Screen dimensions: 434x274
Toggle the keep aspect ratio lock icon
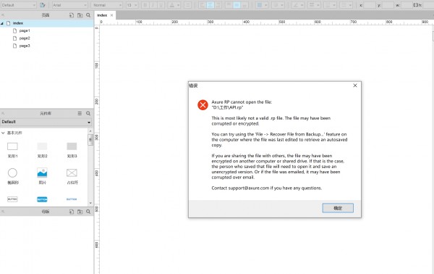(x=415, y=5)
